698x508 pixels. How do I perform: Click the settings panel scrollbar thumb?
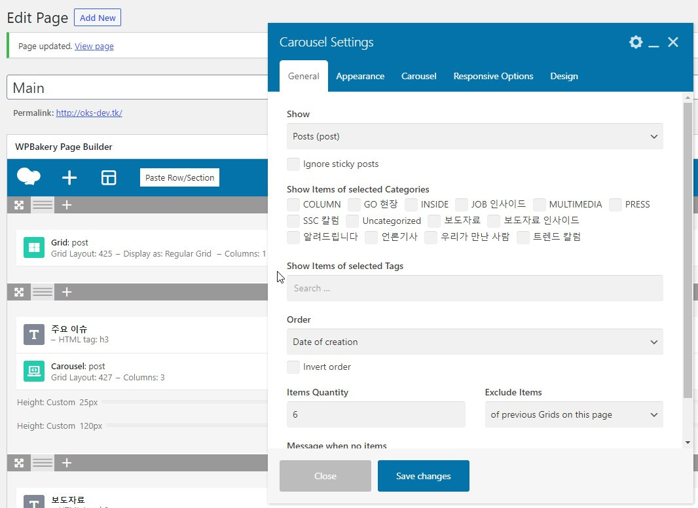pyautogui.click(x=688, y=250)
